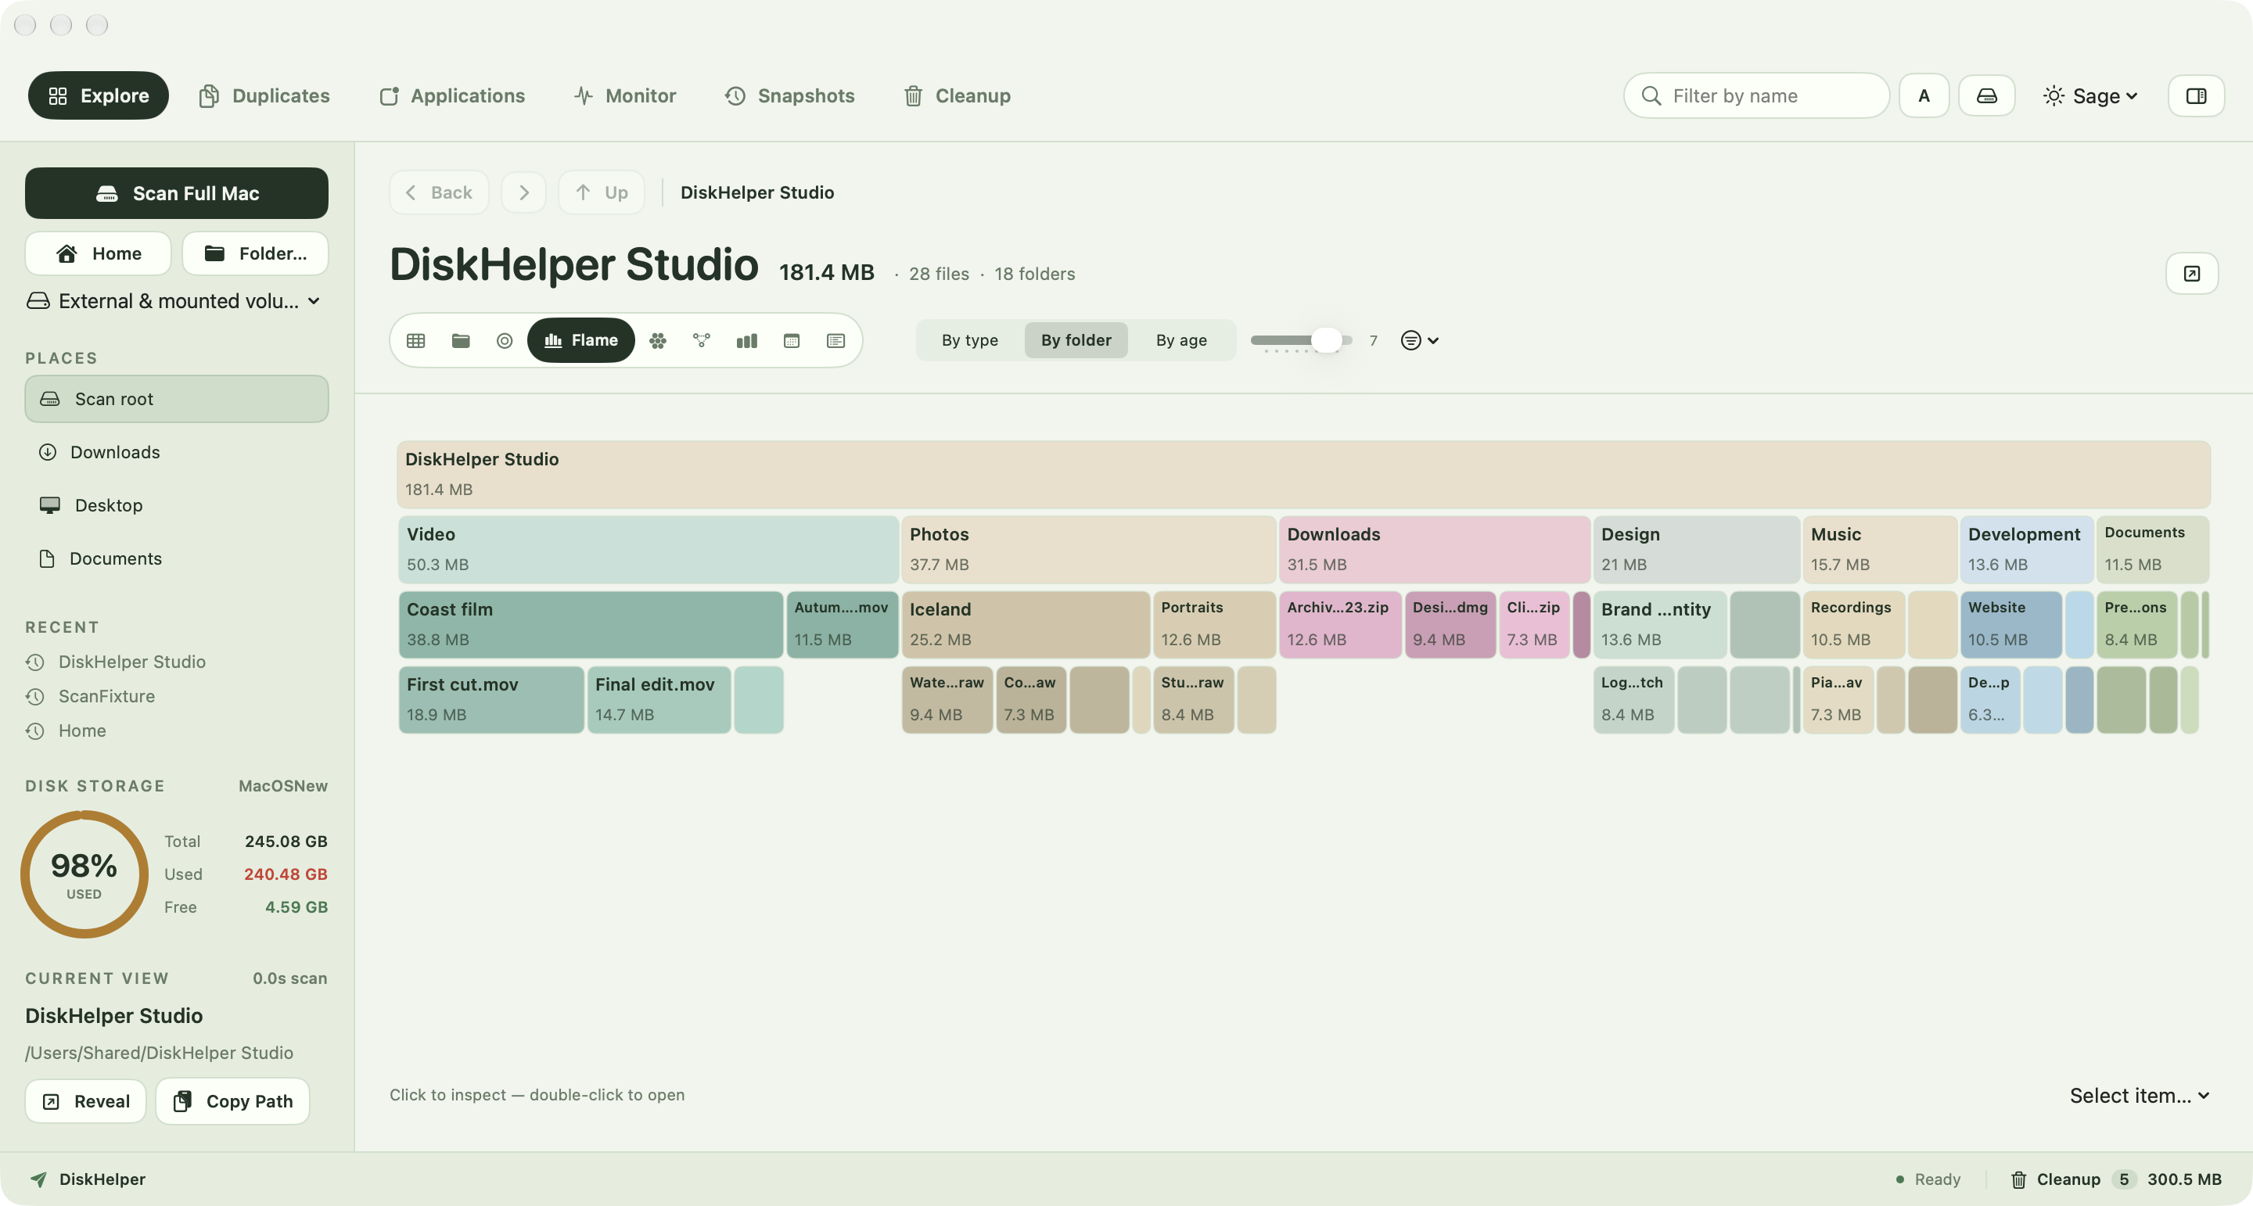The width and height of the screenshot is (2253, 1206).
Task: Open the DiskHelper Studio entry under Recent
Action: coord(132,662)
